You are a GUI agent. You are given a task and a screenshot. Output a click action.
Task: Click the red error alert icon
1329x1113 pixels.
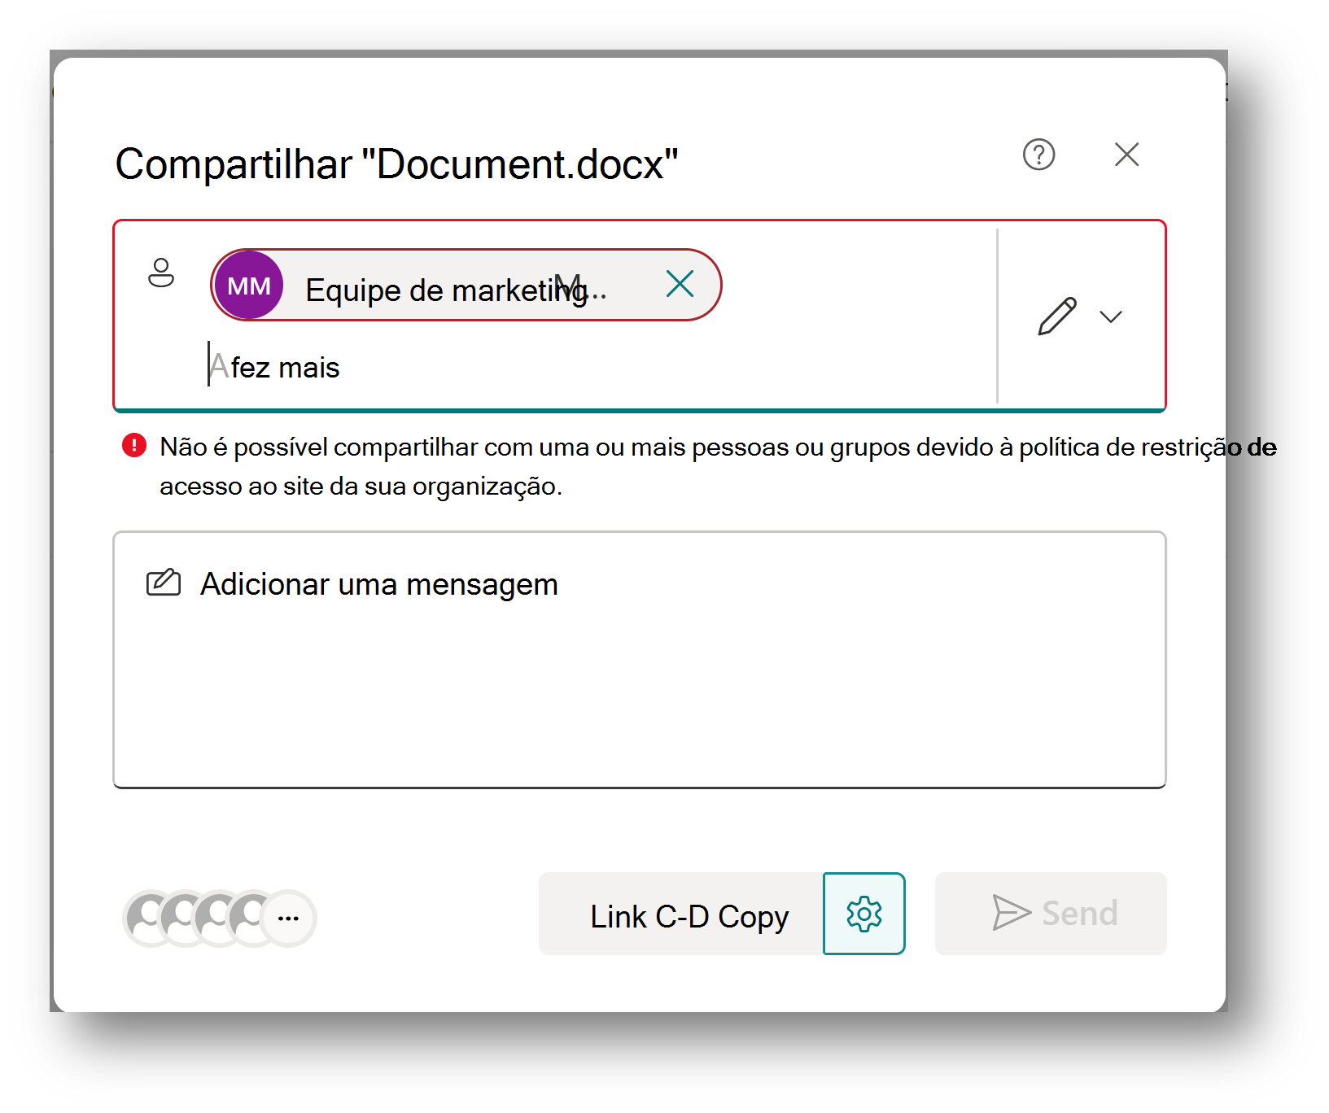click(134, 445)
